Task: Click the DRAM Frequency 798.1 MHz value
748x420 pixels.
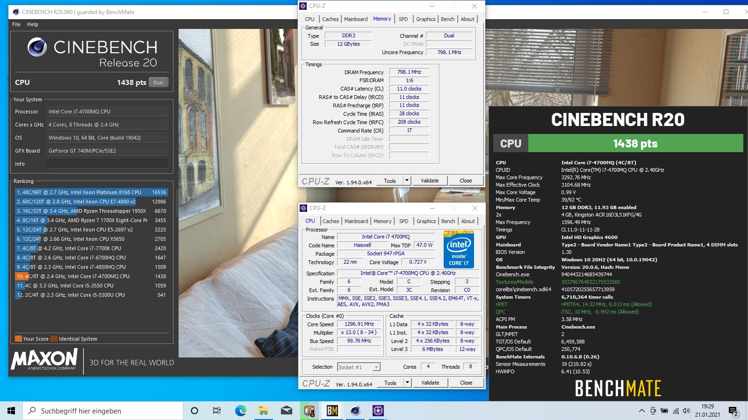Action: click(x=409, y=72)
